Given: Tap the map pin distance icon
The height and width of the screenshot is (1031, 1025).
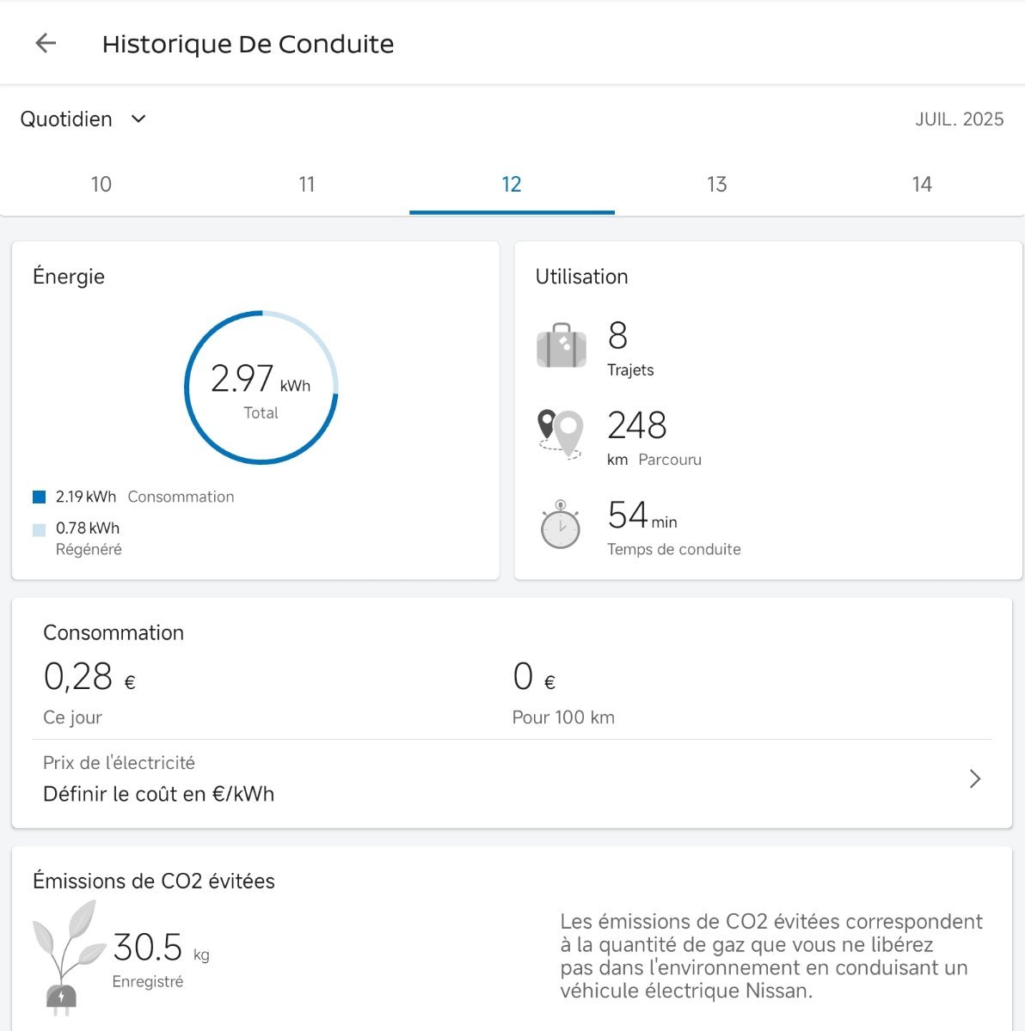Looking at the screenshot, I should 561,434.
